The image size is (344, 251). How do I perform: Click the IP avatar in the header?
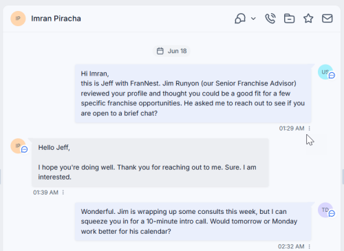pos(18,19)
